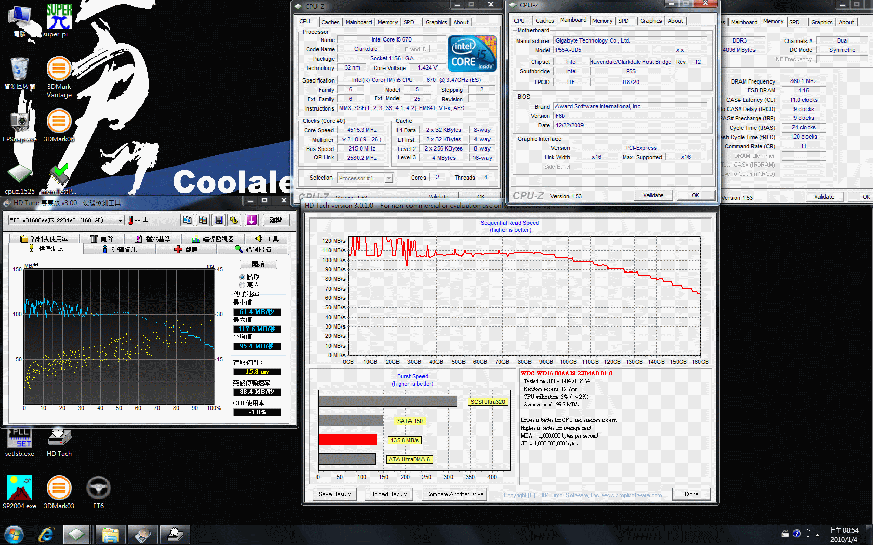This screenshot has width=873, height=545.
Task: Show hidden tray icons arrow
Action: (x=817, y=535)
